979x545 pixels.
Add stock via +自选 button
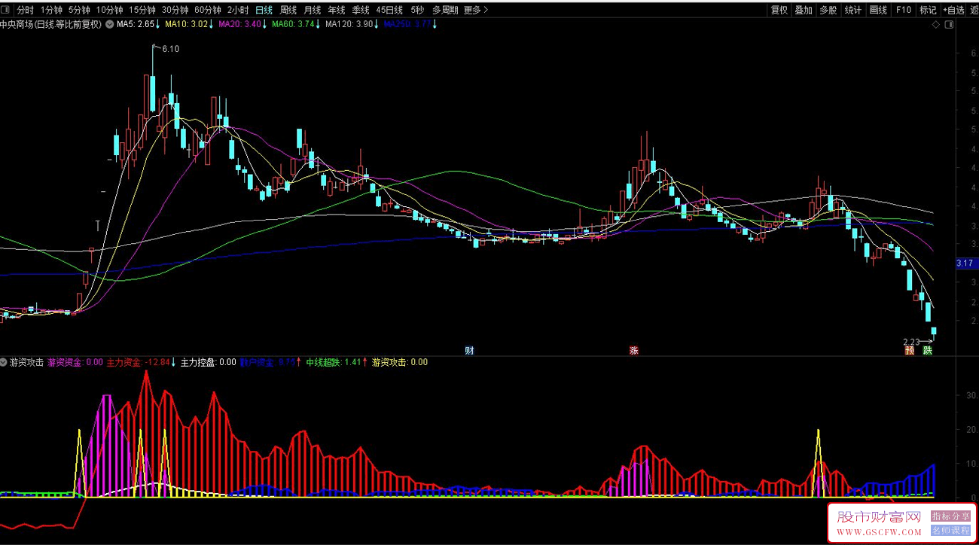(x=953, y=10)
